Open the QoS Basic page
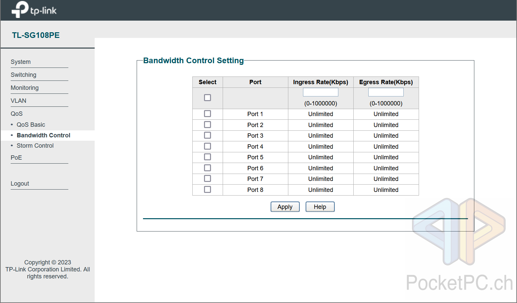The height and width of the screenshot is (303, 517). (31, 125)
